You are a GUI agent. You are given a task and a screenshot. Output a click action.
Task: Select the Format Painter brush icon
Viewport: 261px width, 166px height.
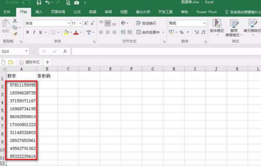tap(15, 34)
